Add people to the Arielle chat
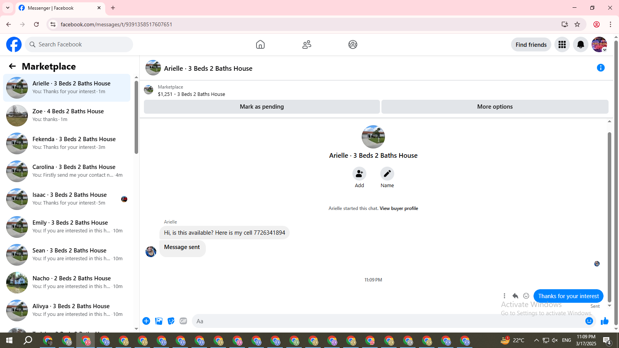The height and width of the screenshot is (348, 619). (x=359, y=174)
